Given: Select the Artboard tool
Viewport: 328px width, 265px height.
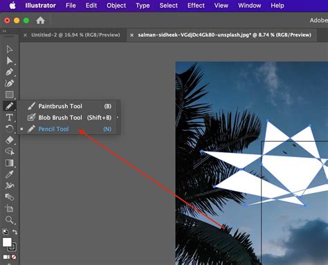Looking at the screenshot, I should [10, 208].
